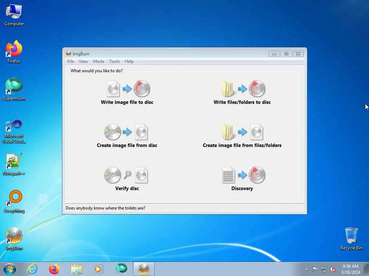Select the Computer desktop icon
The height and width of the screenshot is (276, 369).
(x=14, y=15)
